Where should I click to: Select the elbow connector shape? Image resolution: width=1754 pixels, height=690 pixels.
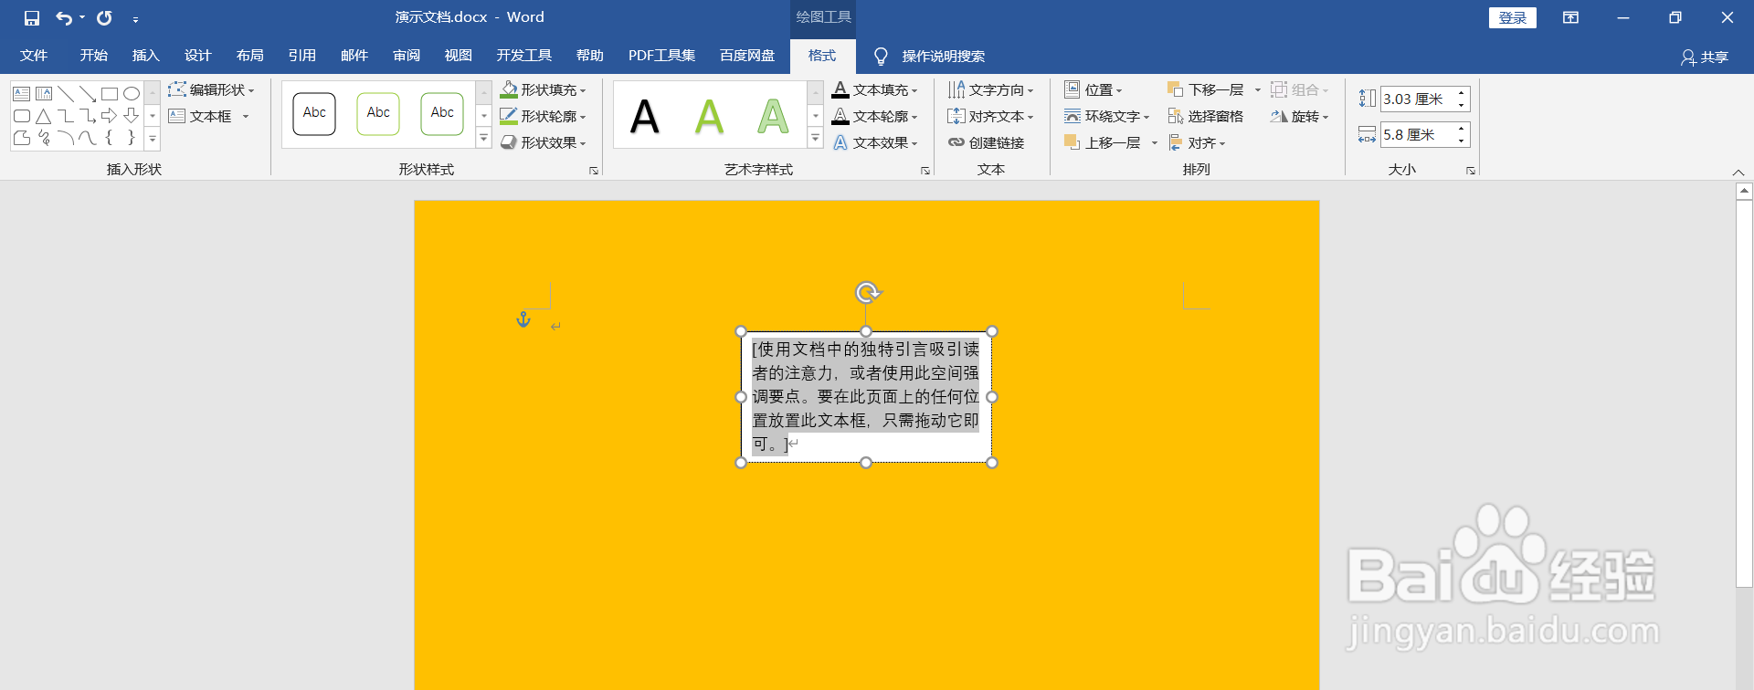click(66, 116)
